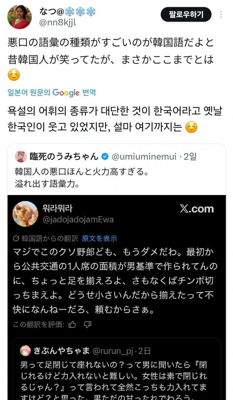
Task: Tap the dog avatar of 뭐라뭐라
Action: click(x=25, y=214)
